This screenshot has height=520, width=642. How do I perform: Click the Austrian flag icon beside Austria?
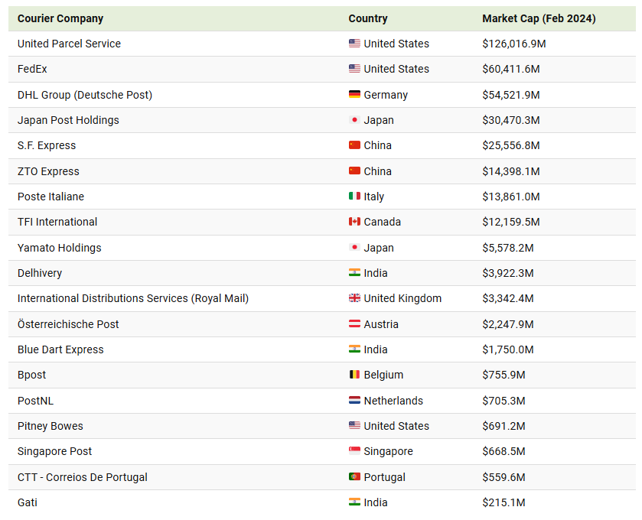[354, 324]
